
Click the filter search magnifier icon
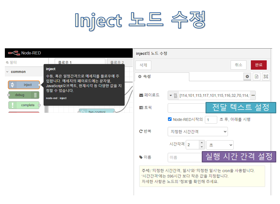[7, 62]
